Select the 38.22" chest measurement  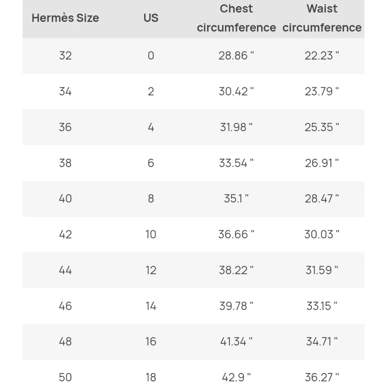point(236,270)
